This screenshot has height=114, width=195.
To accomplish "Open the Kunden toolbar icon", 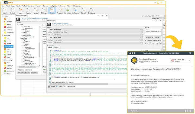I will (x=28, y=11).
